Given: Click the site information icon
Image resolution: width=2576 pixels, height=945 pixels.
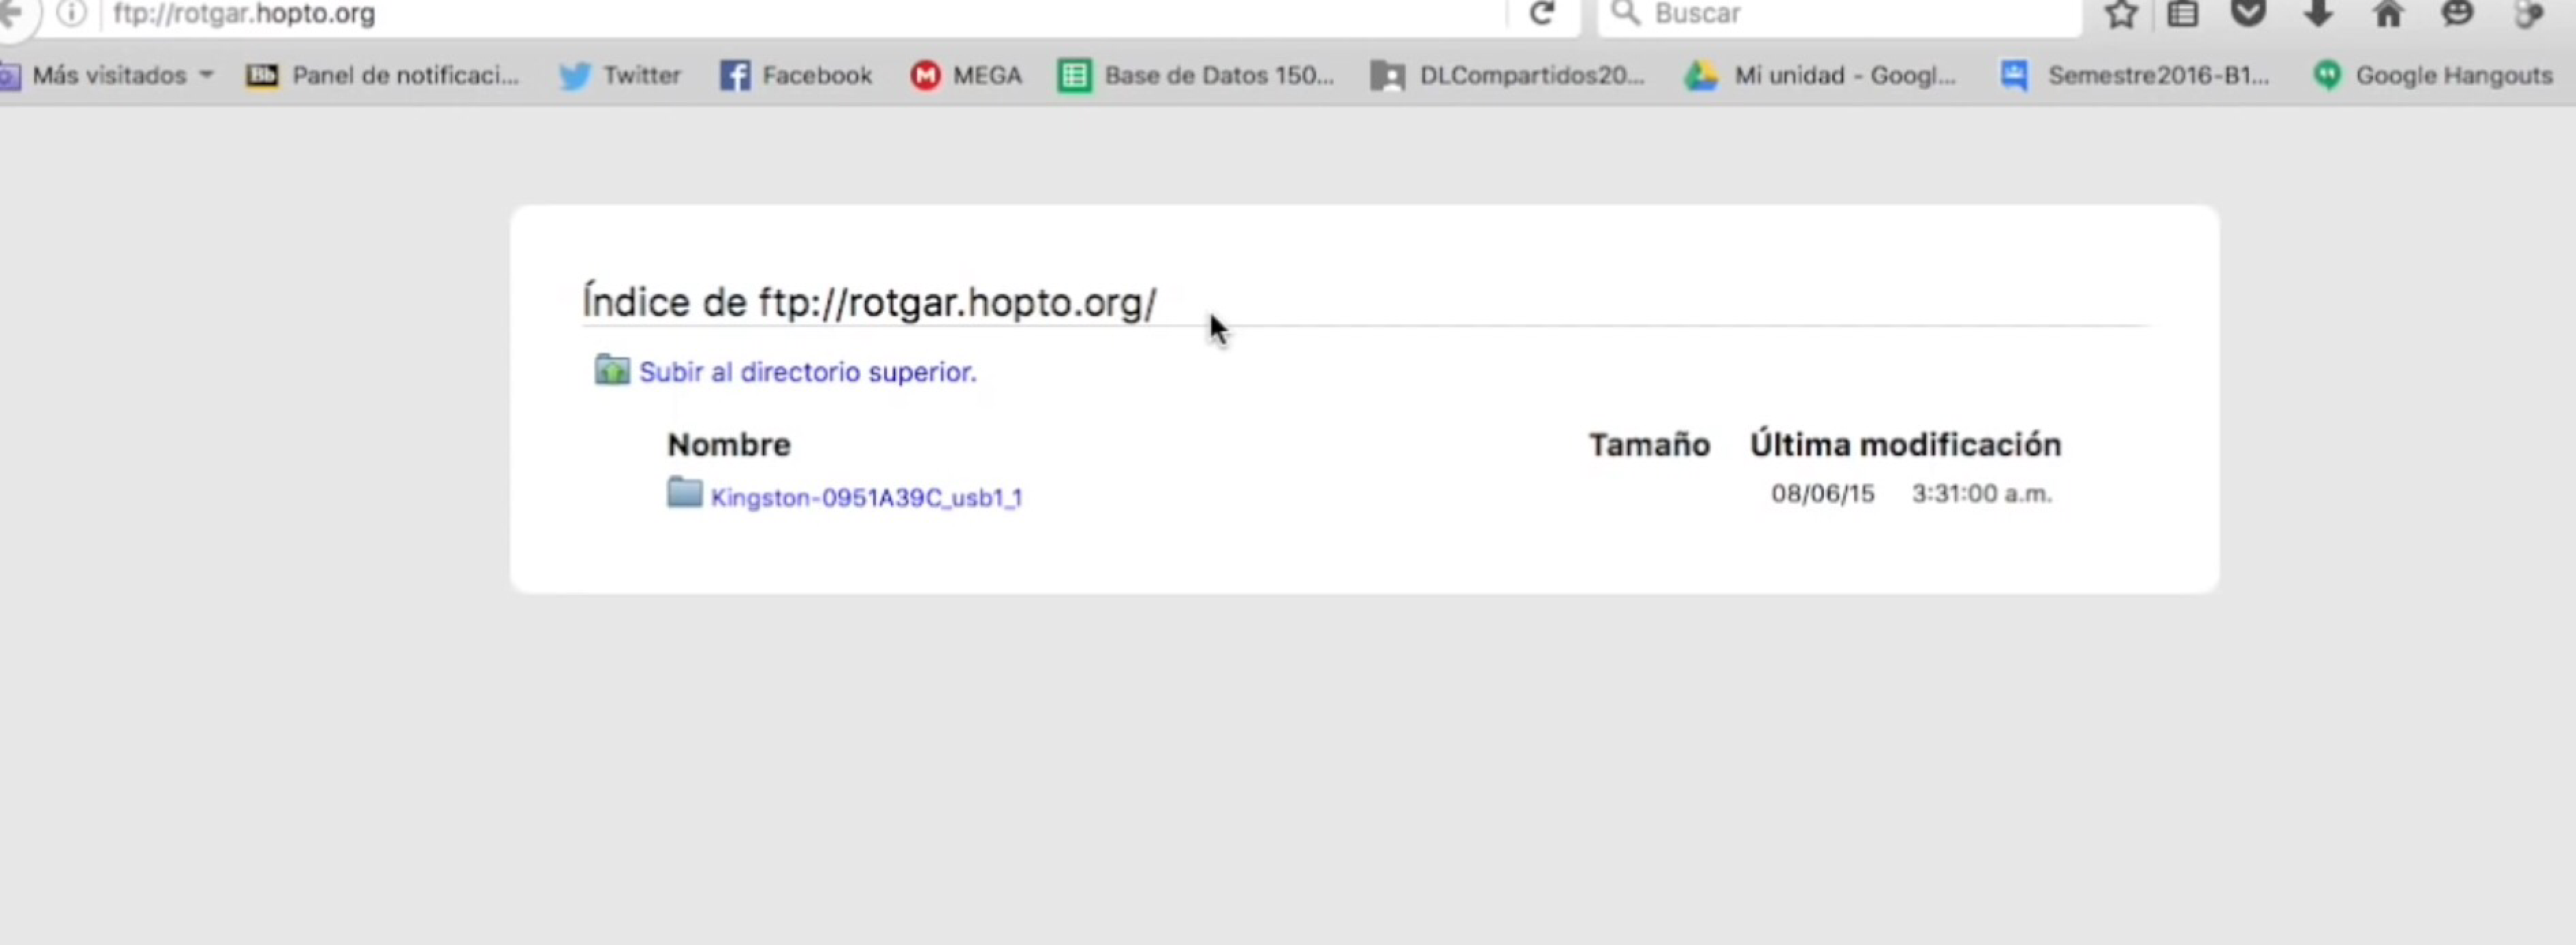Looking at the screenshot, I should tap(71, 13).
